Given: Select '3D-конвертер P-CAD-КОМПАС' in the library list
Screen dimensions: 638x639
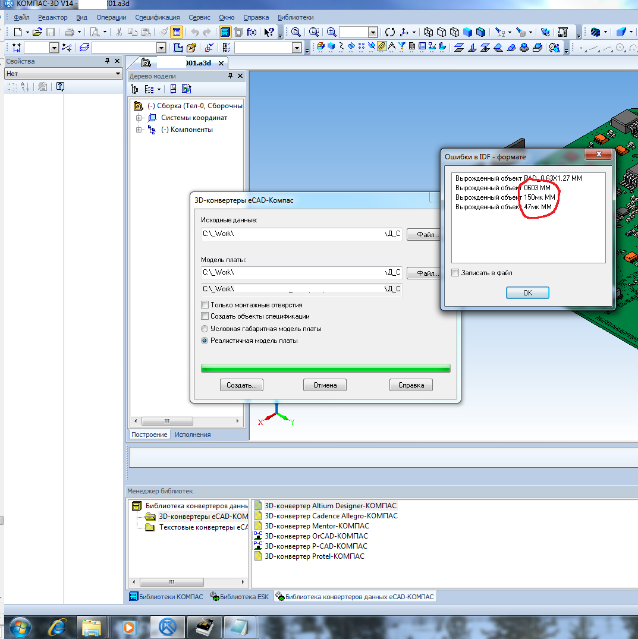Looking at the screenshot, I should pyautogui.click(x=316, y=546).
